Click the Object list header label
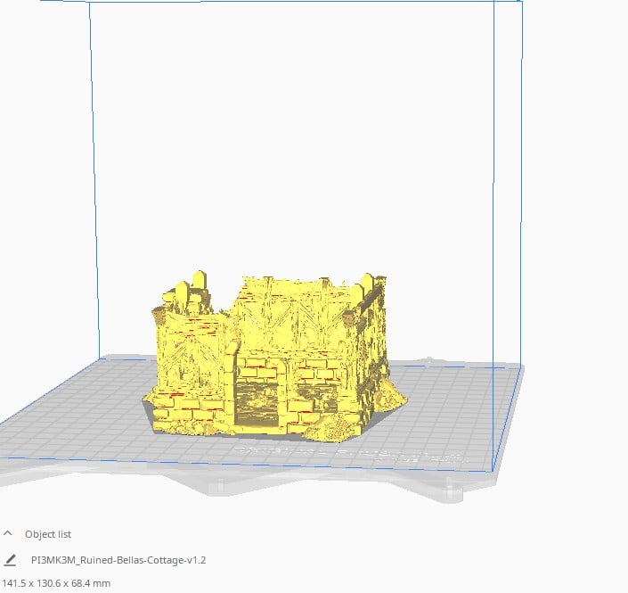The height and width of the screenshot is (593, 628). (x=48, y=534)
